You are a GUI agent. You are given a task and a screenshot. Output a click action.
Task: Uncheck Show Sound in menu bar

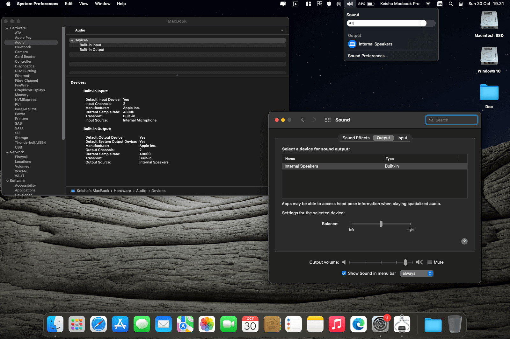[344, 273]
